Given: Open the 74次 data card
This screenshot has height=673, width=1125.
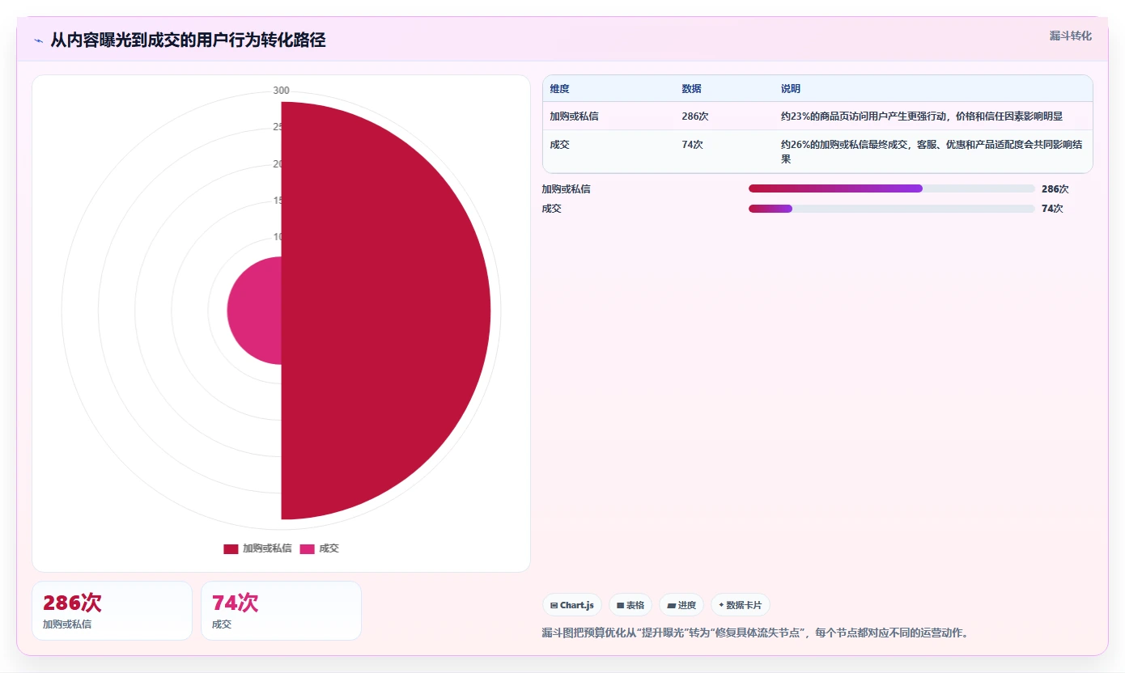Looking at the screenshot, I should [281, 611].
